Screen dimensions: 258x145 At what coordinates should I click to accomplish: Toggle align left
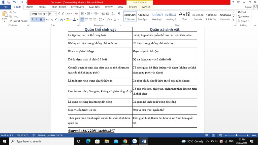click(x=82, y=19)
